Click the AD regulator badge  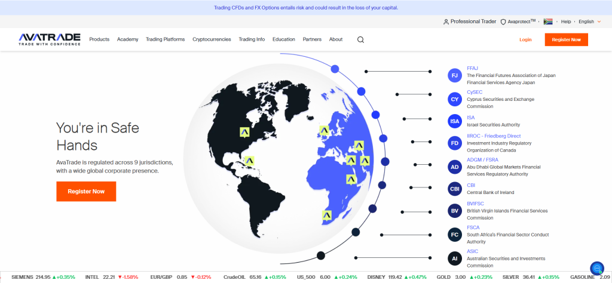455,167
